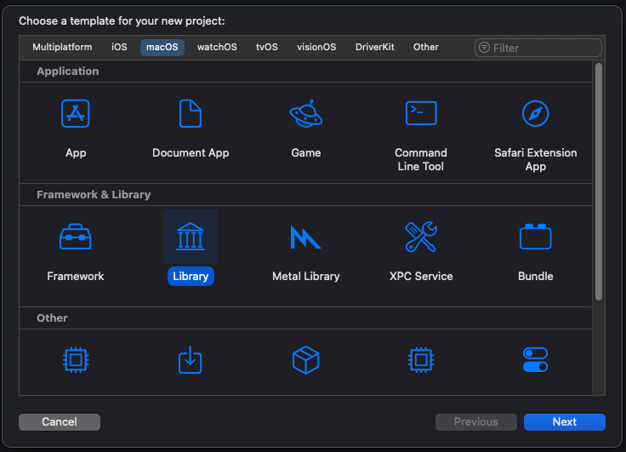The height and width of the screenshot is (452, 626).
Task: Click the Library template icon
Action: click(x=191, y=237)
